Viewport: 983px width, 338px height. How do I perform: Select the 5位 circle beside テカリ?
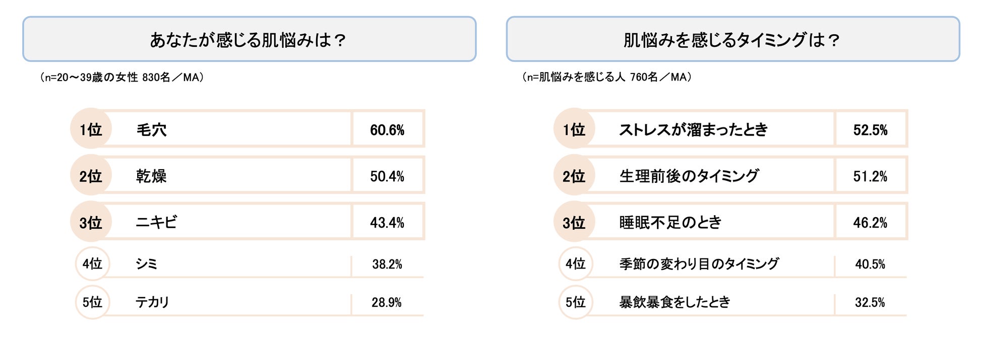(x=92, y=302)
